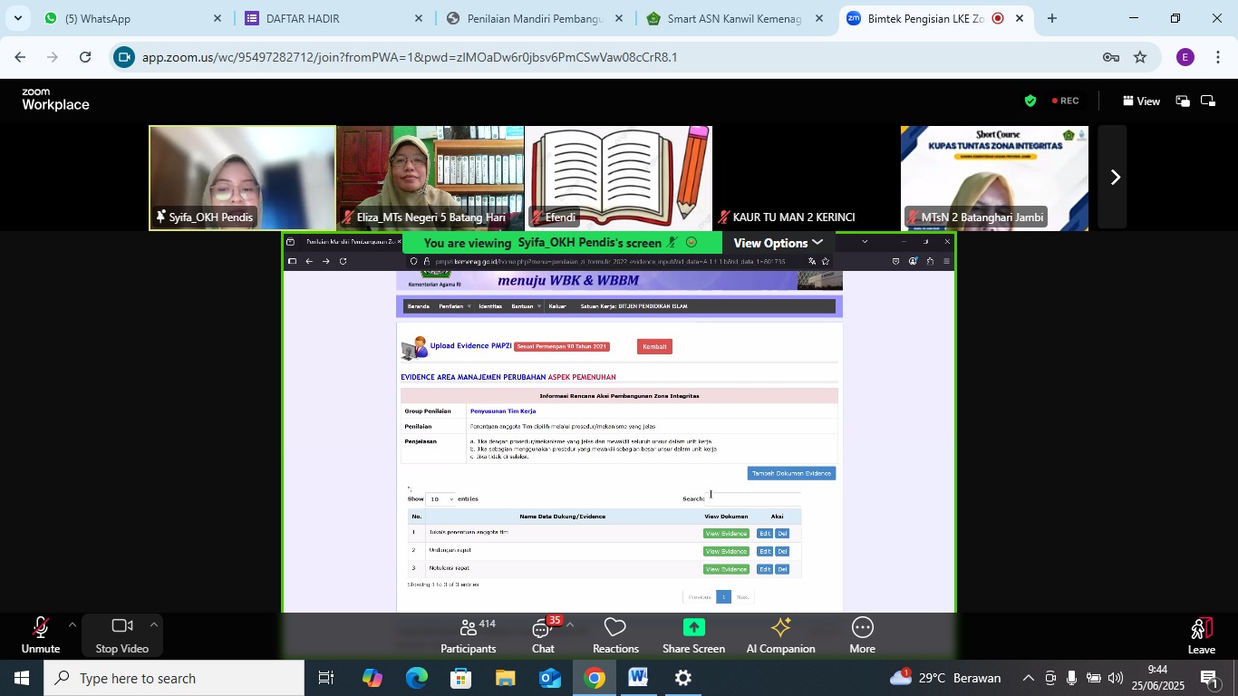Unmute the microphone in Zoom
Viewport: 1238px width, 696px height.
pos(40,634)
